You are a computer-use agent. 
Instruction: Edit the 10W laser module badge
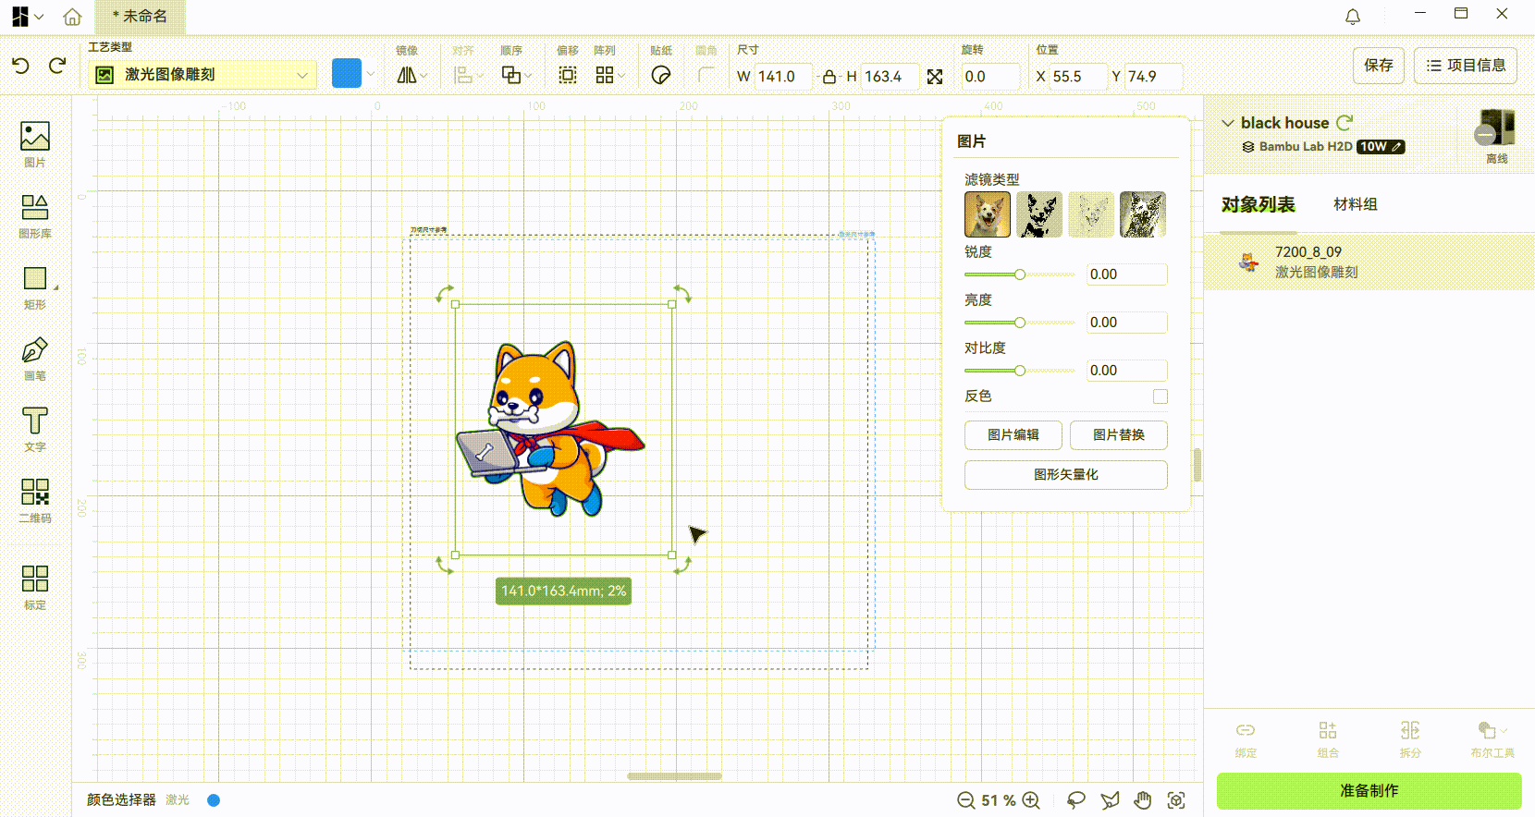(x=1381, y=147)
